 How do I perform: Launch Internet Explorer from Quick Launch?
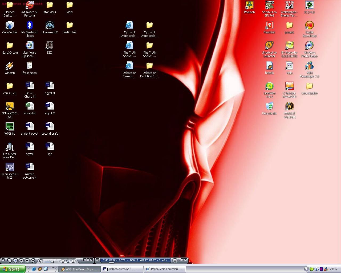click(x=34, y=269)
